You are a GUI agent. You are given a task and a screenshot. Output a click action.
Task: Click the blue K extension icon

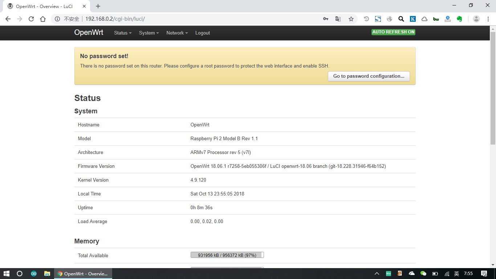413,19
